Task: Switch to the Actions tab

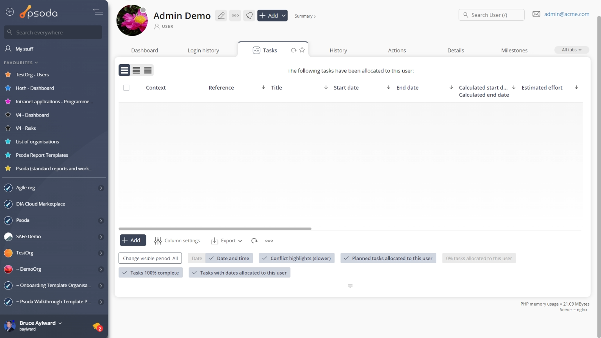Action: point(397,50)
